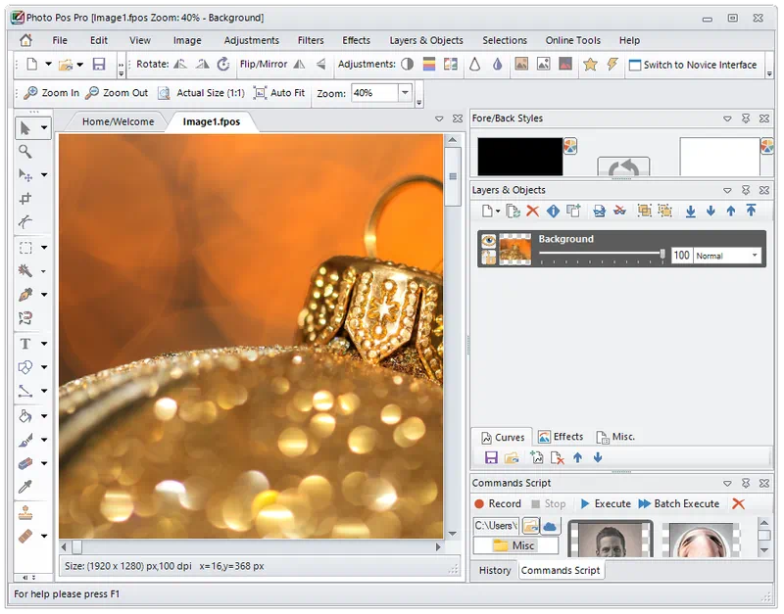The width and height of the screenshot is (784, 614).
Task: Click the Auto Fit button
Action: [x=279, y=93]
